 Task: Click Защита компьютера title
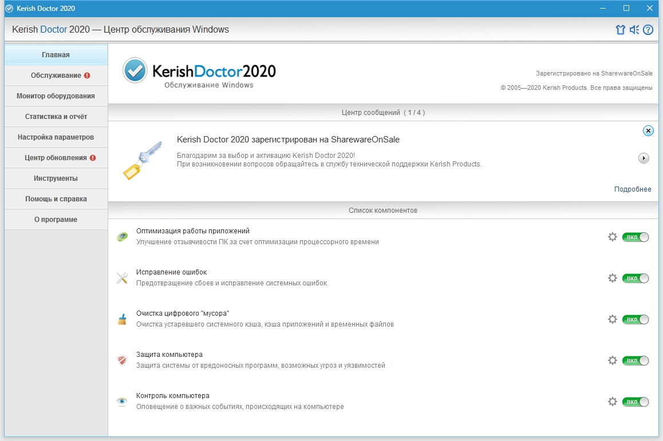coord(169,355)
